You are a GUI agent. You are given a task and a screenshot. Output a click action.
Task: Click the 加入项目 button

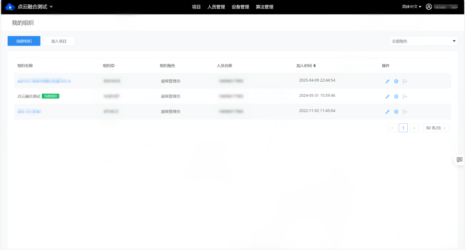(59, 41)
